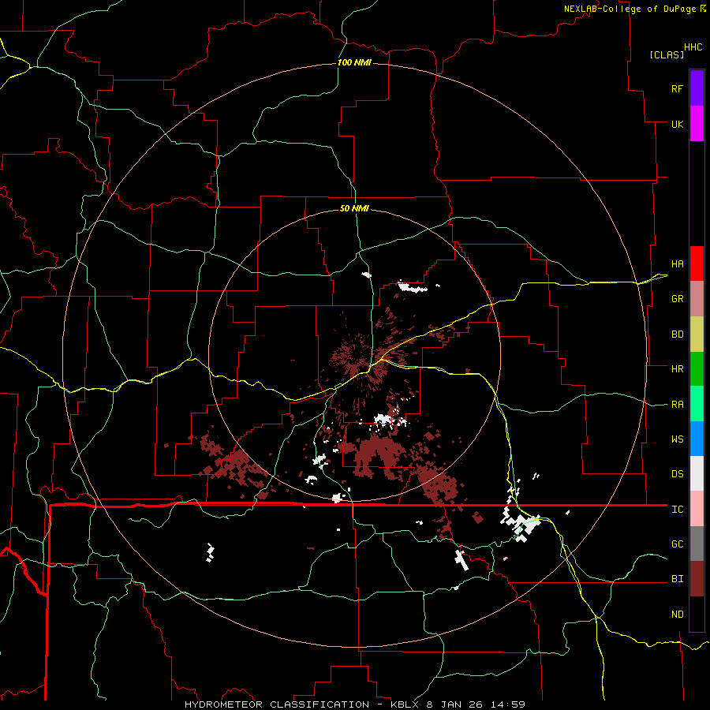The width and height of the screenshot is (710, 710).
Task: Click the ND legend label
Action: (x=678, y=615)
